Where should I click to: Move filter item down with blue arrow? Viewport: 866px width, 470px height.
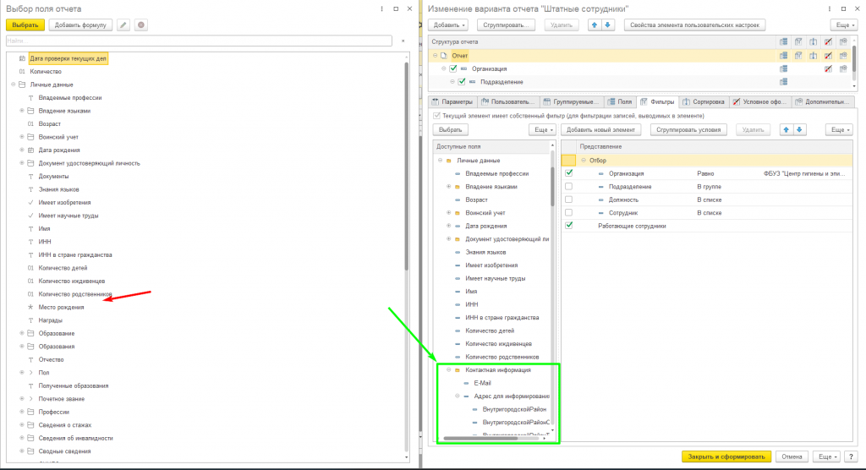[x=799, y=130]
